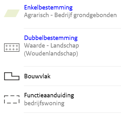Select the Bouwvlak outline shape icon
121x117 pixels.
pos(12,76)
